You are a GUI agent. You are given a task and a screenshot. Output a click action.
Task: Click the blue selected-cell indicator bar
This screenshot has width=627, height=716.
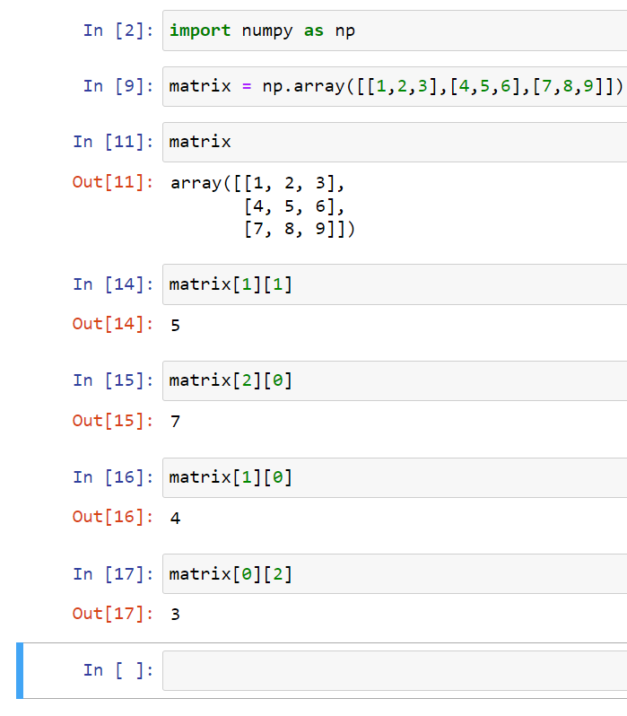point(20,671)
